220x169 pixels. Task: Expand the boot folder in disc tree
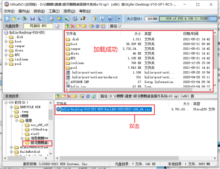(6, 42)
